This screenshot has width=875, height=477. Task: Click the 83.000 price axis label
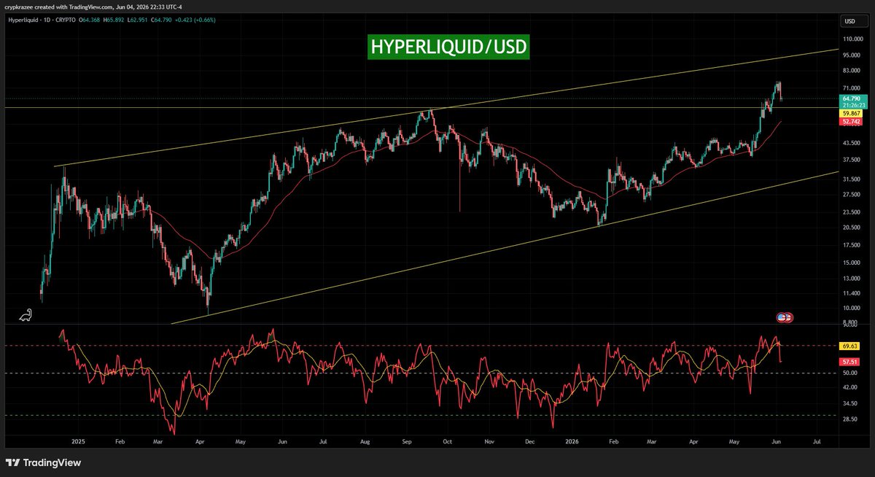click(852, 71)
